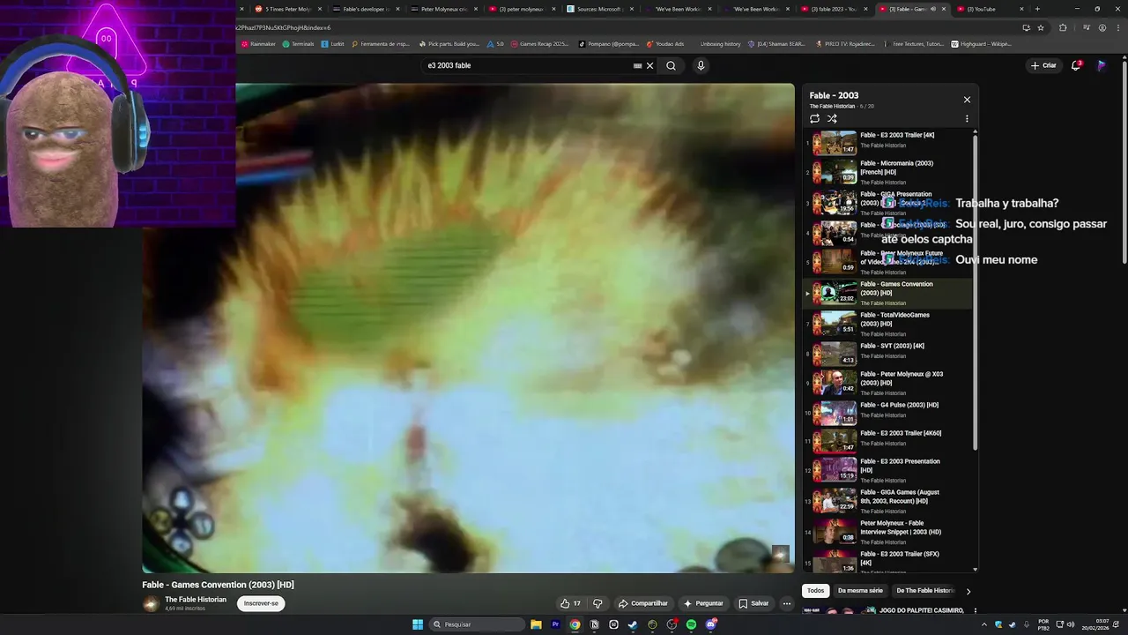
Task: Open the browser extensions puzzle icon
Action: [x=1063, y=27]
